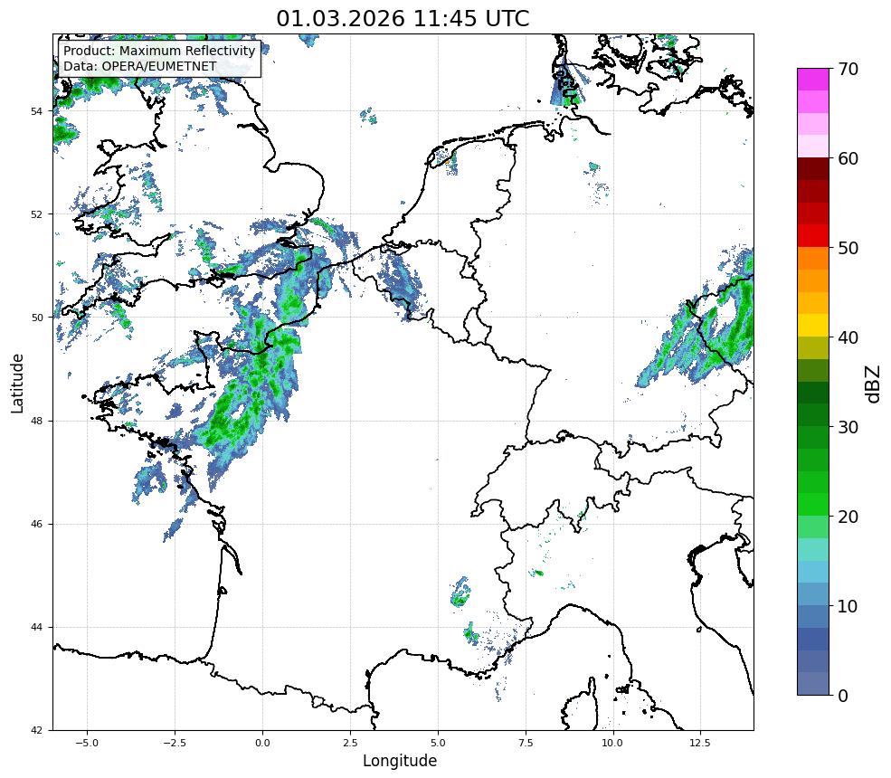The height and width of the screenshot is (778, 891).
Task: Click the longitude tick label 10.0
Action: pos(613,743)
